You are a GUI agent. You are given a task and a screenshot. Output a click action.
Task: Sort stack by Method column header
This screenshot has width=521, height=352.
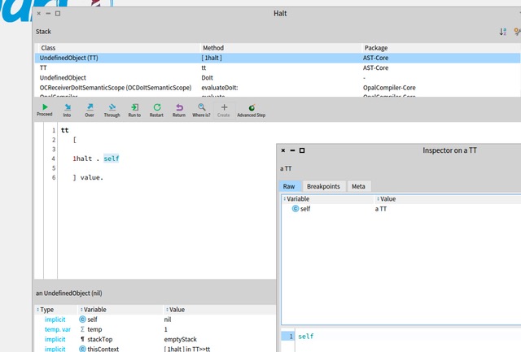213,48
